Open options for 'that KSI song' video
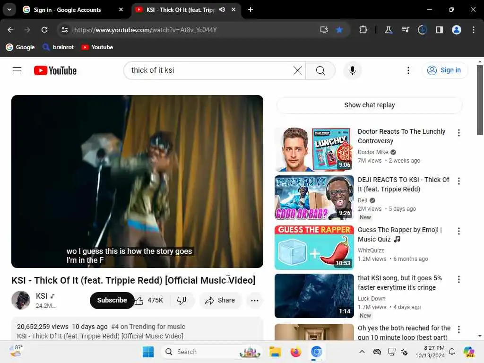This screenshot has height=363, width=484. coord(459,279)
